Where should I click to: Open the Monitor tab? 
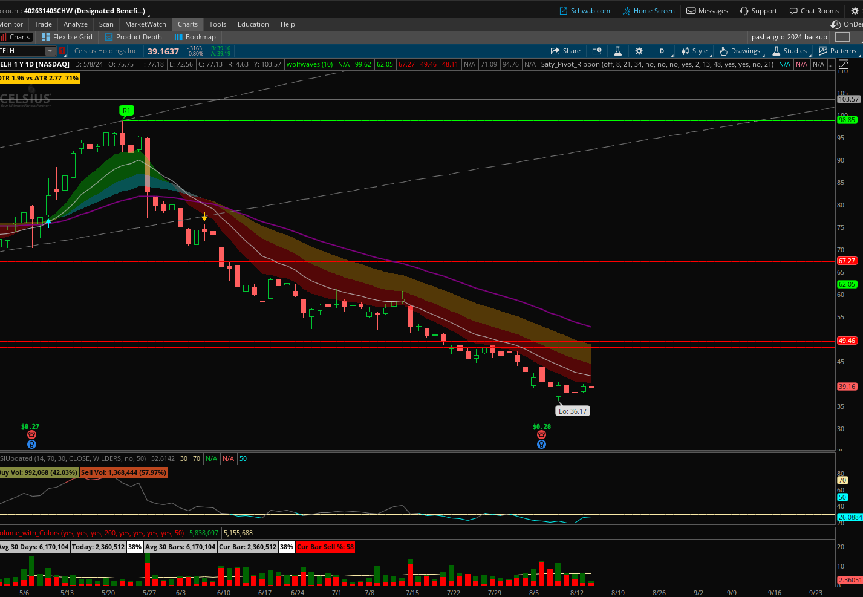pyautogui.click(x=11, y=24)
